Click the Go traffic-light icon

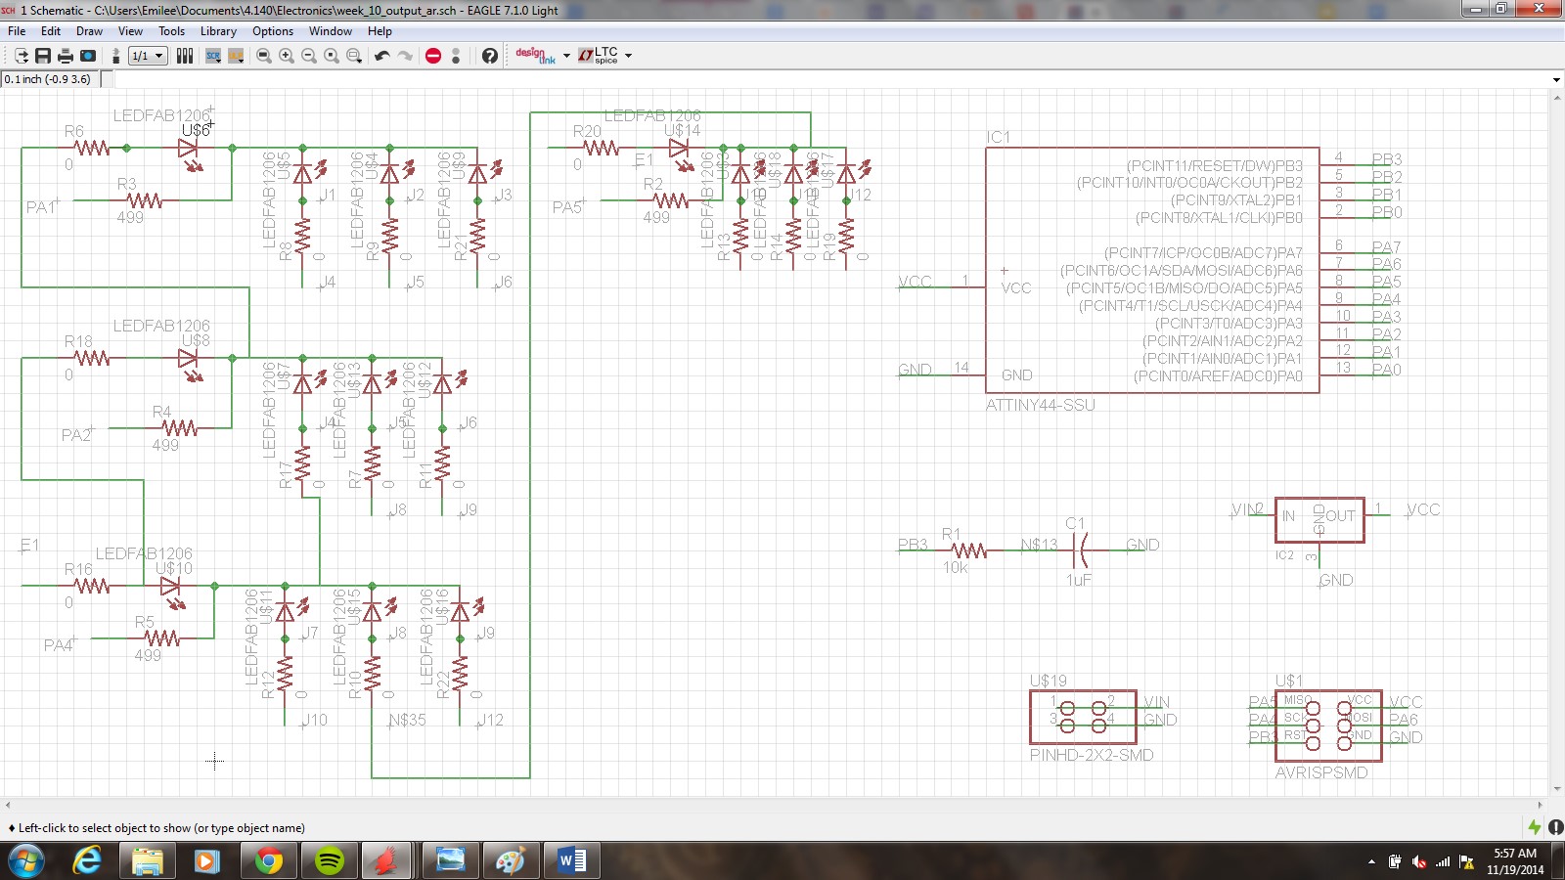[456, 56]
